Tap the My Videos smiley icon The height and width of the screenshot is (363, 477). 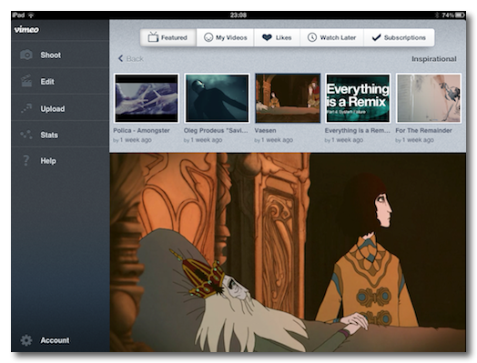208,37
